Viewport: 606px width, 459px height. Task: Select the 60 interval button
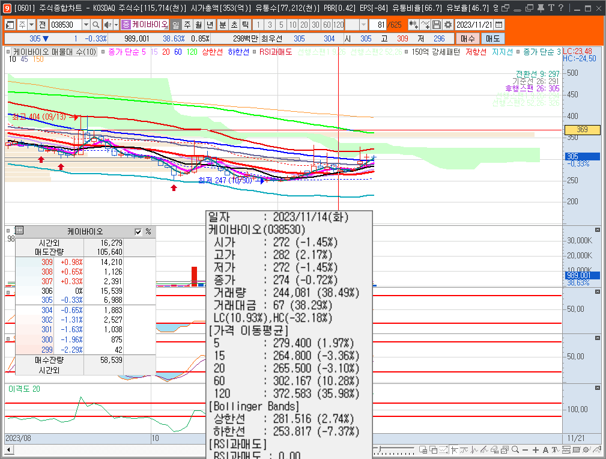tap(327, 25)
